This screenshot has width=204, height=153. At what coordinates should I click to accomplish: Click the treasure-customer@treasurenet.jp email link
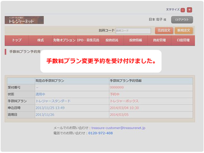(118, 128)
